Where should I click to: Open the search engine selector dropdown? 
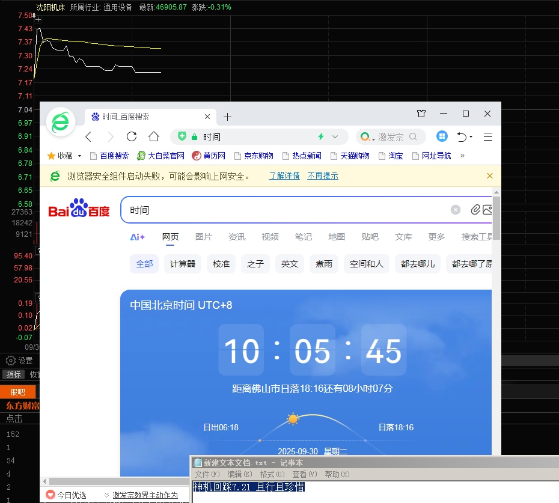[367, 137]
